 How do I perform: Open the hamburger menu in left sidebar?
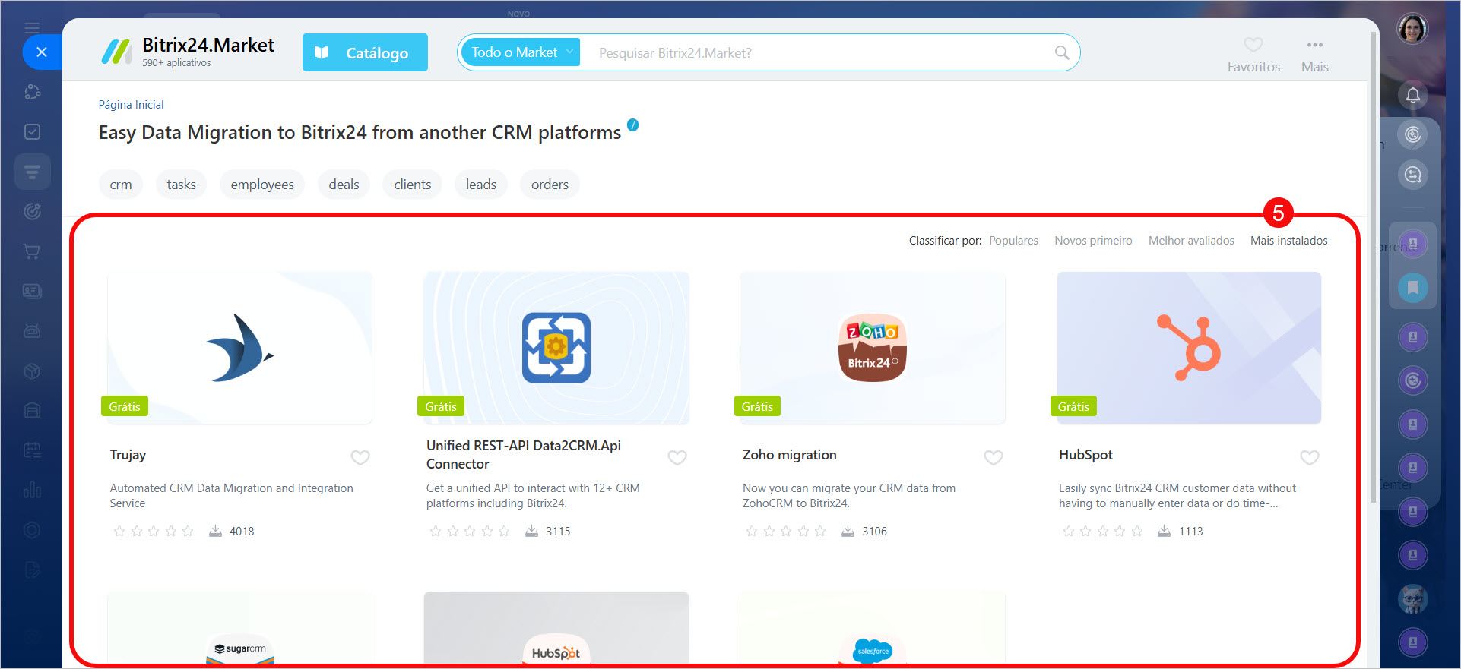(x=32, y=28)
